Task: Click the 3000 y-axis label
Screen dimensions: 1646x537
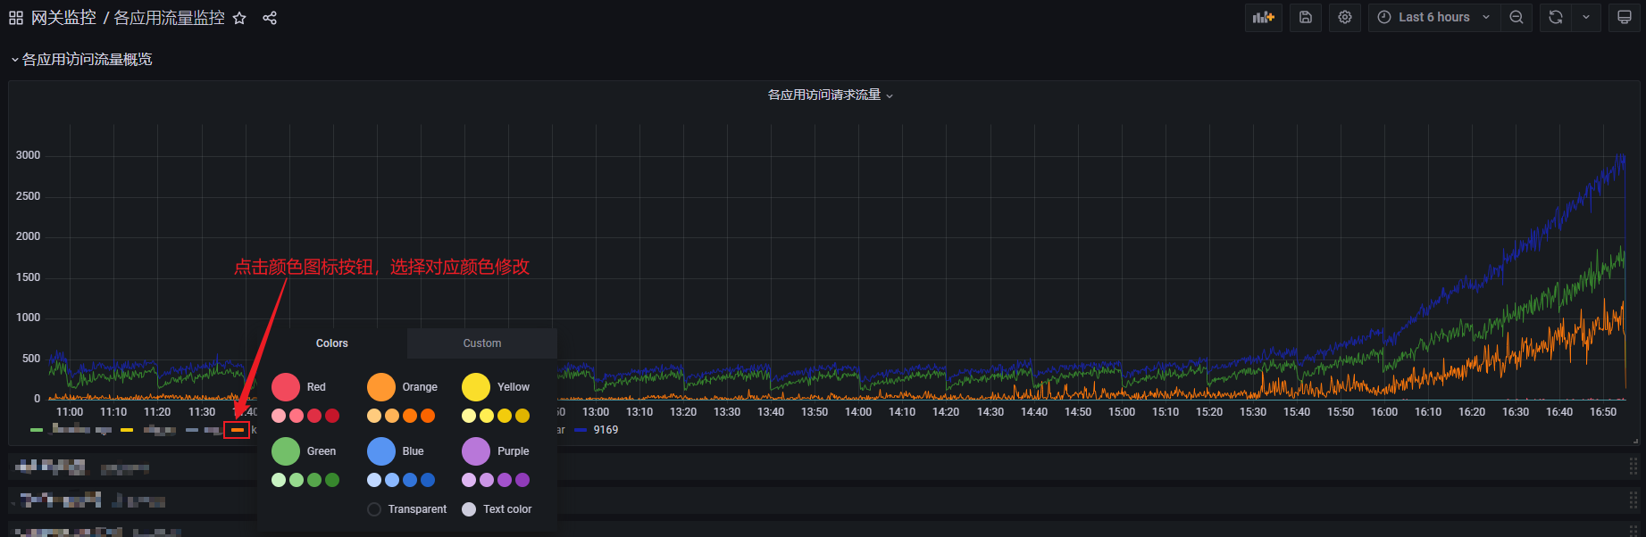Action: coord(28,155)
